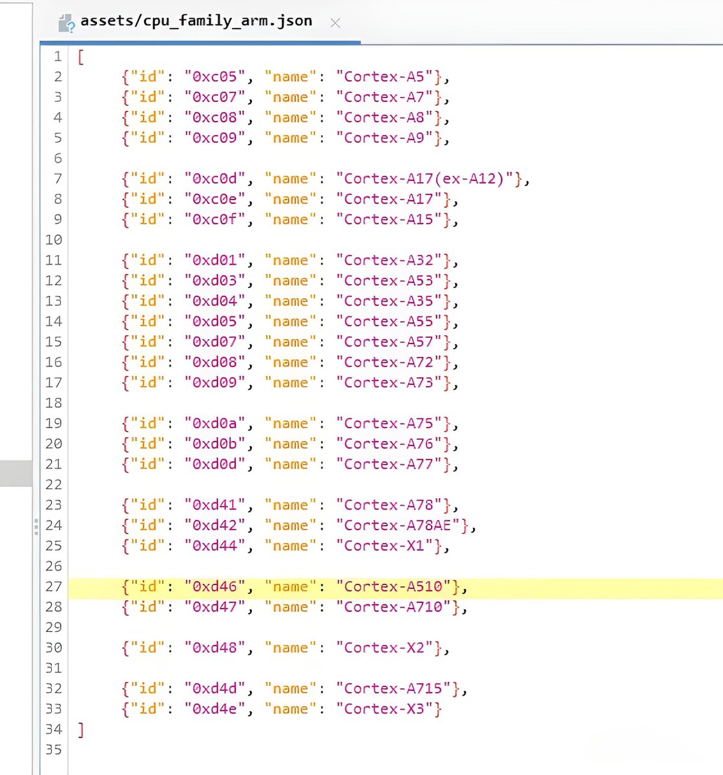
Task: Click the "0xd42" id value
Action: coord(215,526)
